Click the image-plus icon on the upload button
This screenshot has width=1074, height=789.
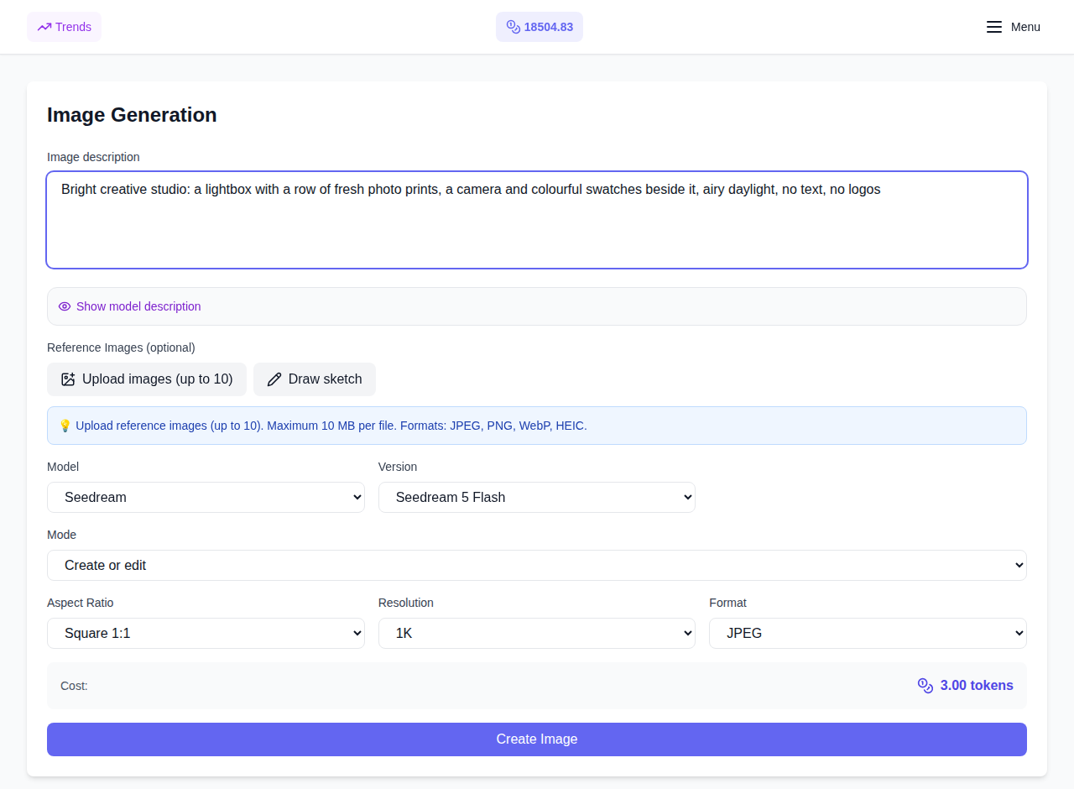[x=68, y=379]
